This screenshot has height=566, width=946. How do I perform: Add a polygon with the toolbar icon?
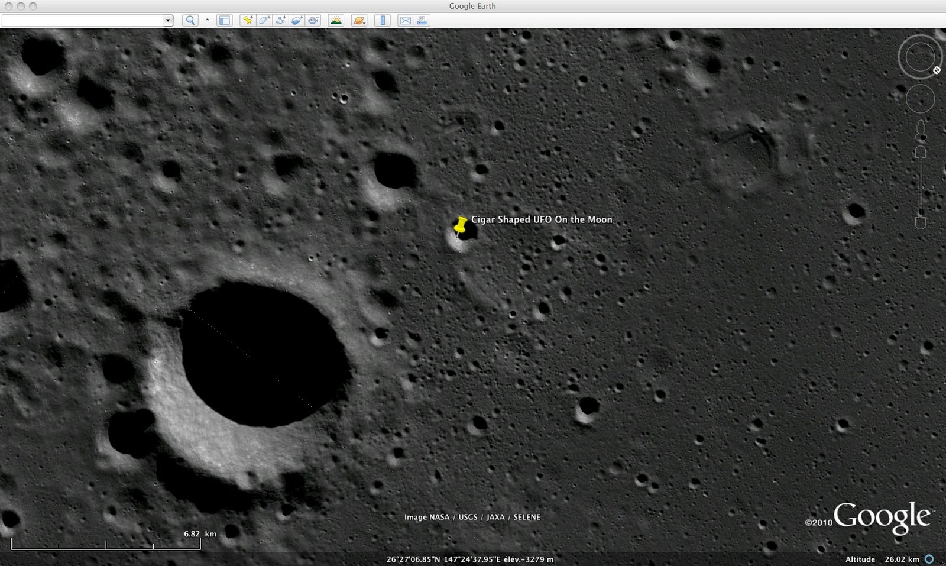264,20
